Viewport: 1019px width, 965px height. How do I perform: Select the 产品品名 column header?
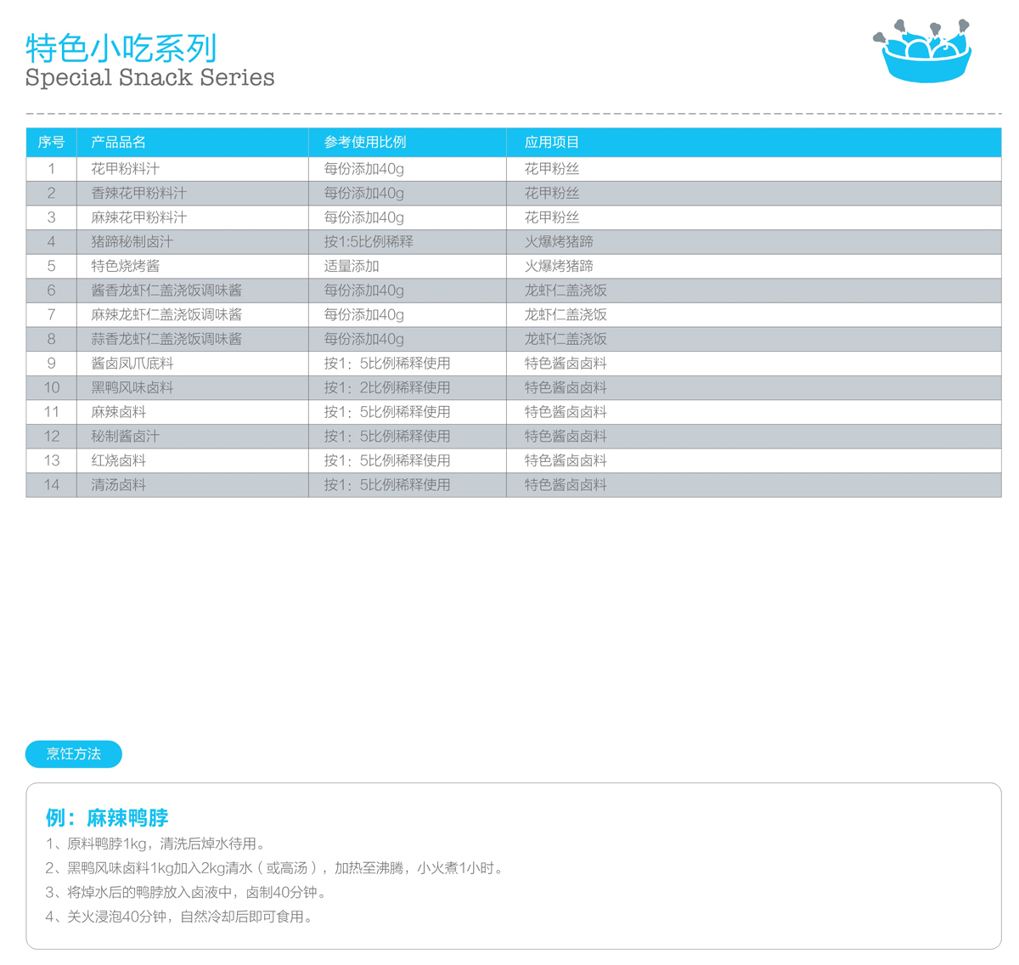pyautogui.click(x=119, y=142)
